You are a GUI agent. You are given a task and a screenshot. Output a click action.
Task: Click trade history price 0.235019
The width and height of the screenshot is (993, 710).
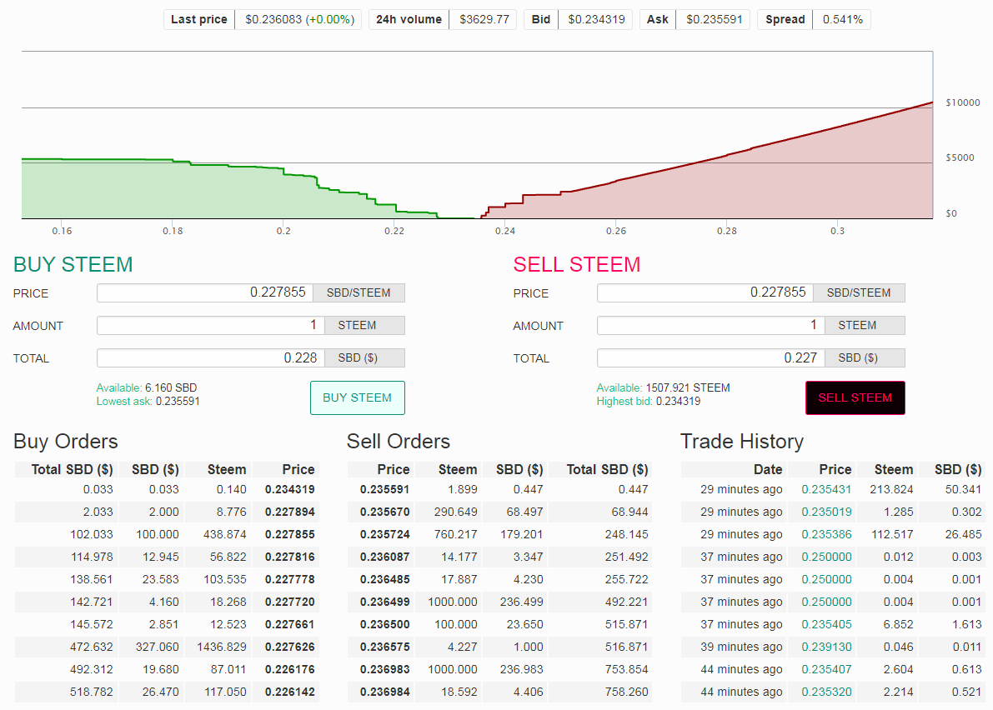pos(826,512)
